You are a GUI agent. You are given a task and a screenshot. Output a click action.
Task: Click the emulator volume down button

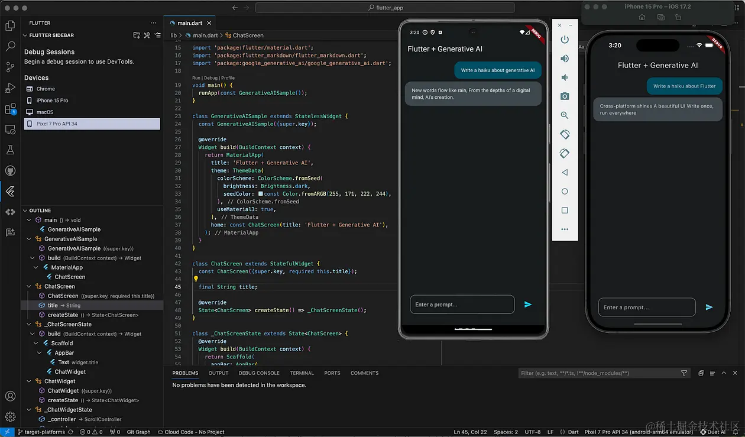click(565, 77)
